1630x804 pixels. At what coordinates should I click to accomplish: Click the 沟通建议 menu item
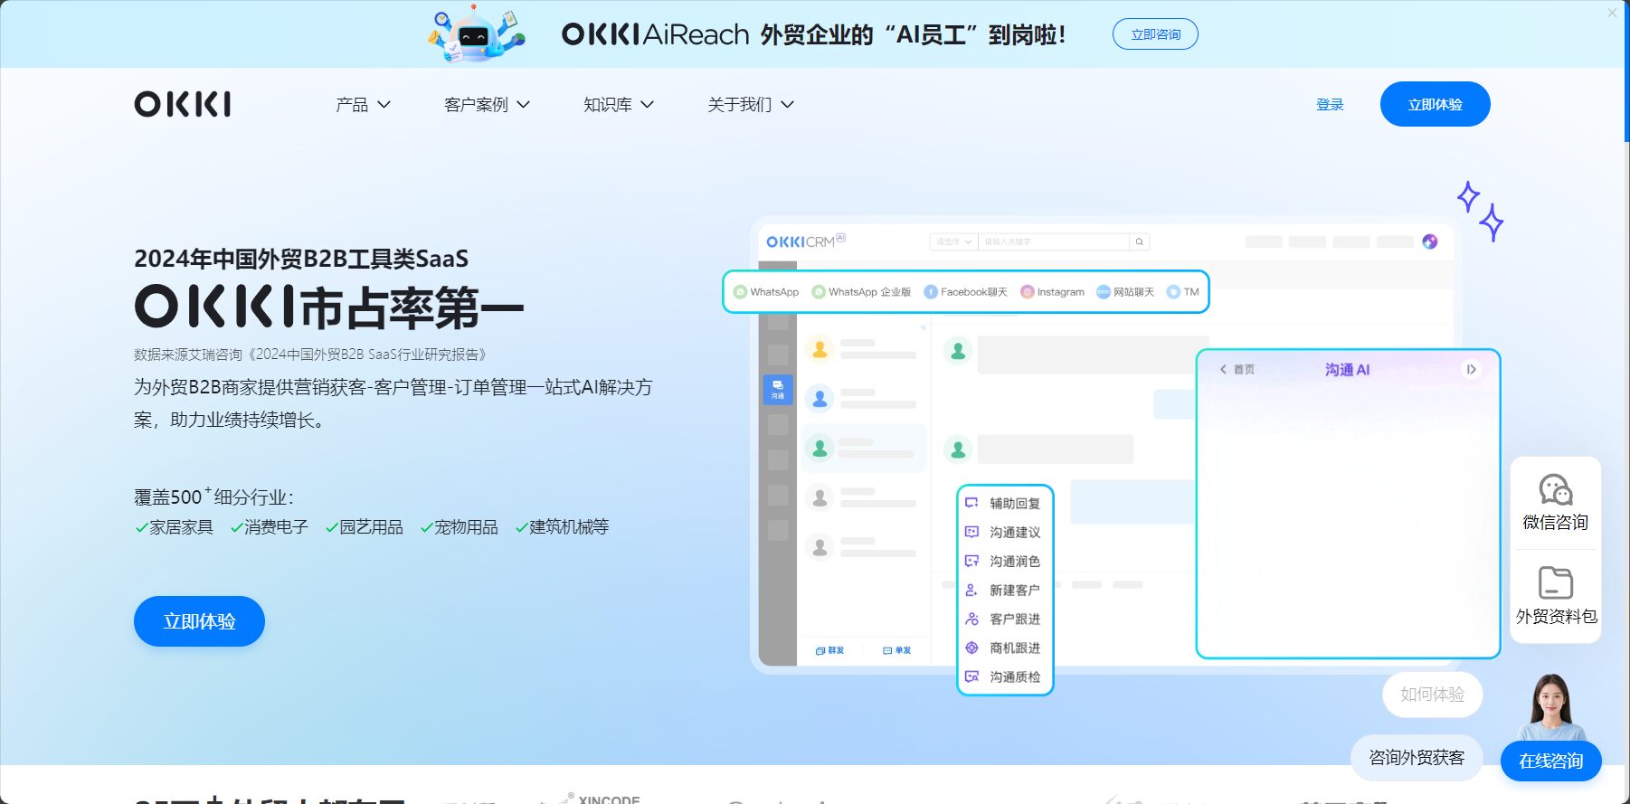point(1004,533)
